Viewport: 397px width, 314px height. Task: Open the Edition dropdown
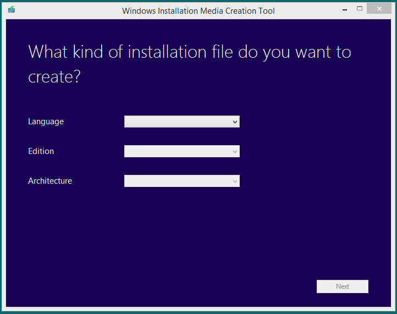pos(182,151)
